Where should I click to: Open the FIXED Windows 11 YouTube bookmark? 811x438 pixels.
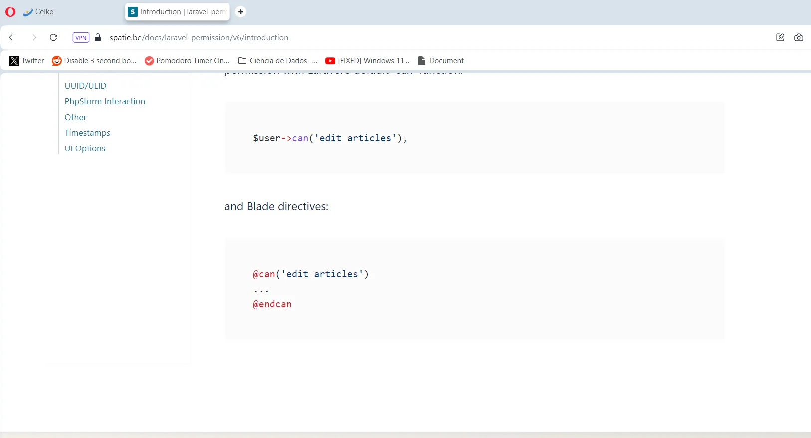[368, 61]
